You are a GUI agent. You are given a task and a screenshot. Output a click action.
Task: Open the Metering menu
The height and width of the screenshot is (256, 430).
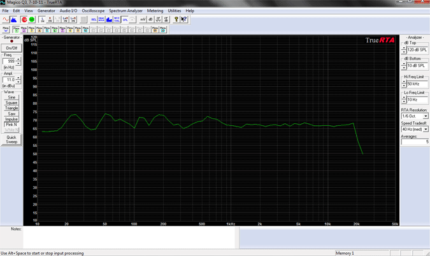pyautogui.click(x=155, y=11)
